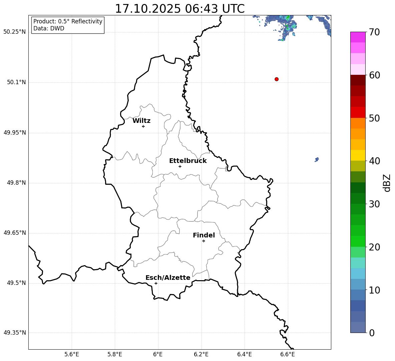Click the small blue echo near 6.7°E
Screen dimensions: 395x361
pos(317,159)
